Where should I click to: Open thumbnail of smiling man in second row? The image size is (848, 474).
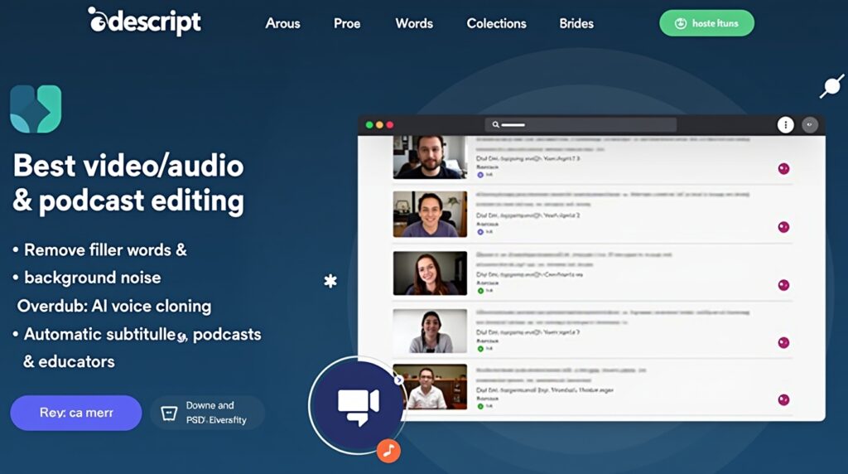coord(430,214)
